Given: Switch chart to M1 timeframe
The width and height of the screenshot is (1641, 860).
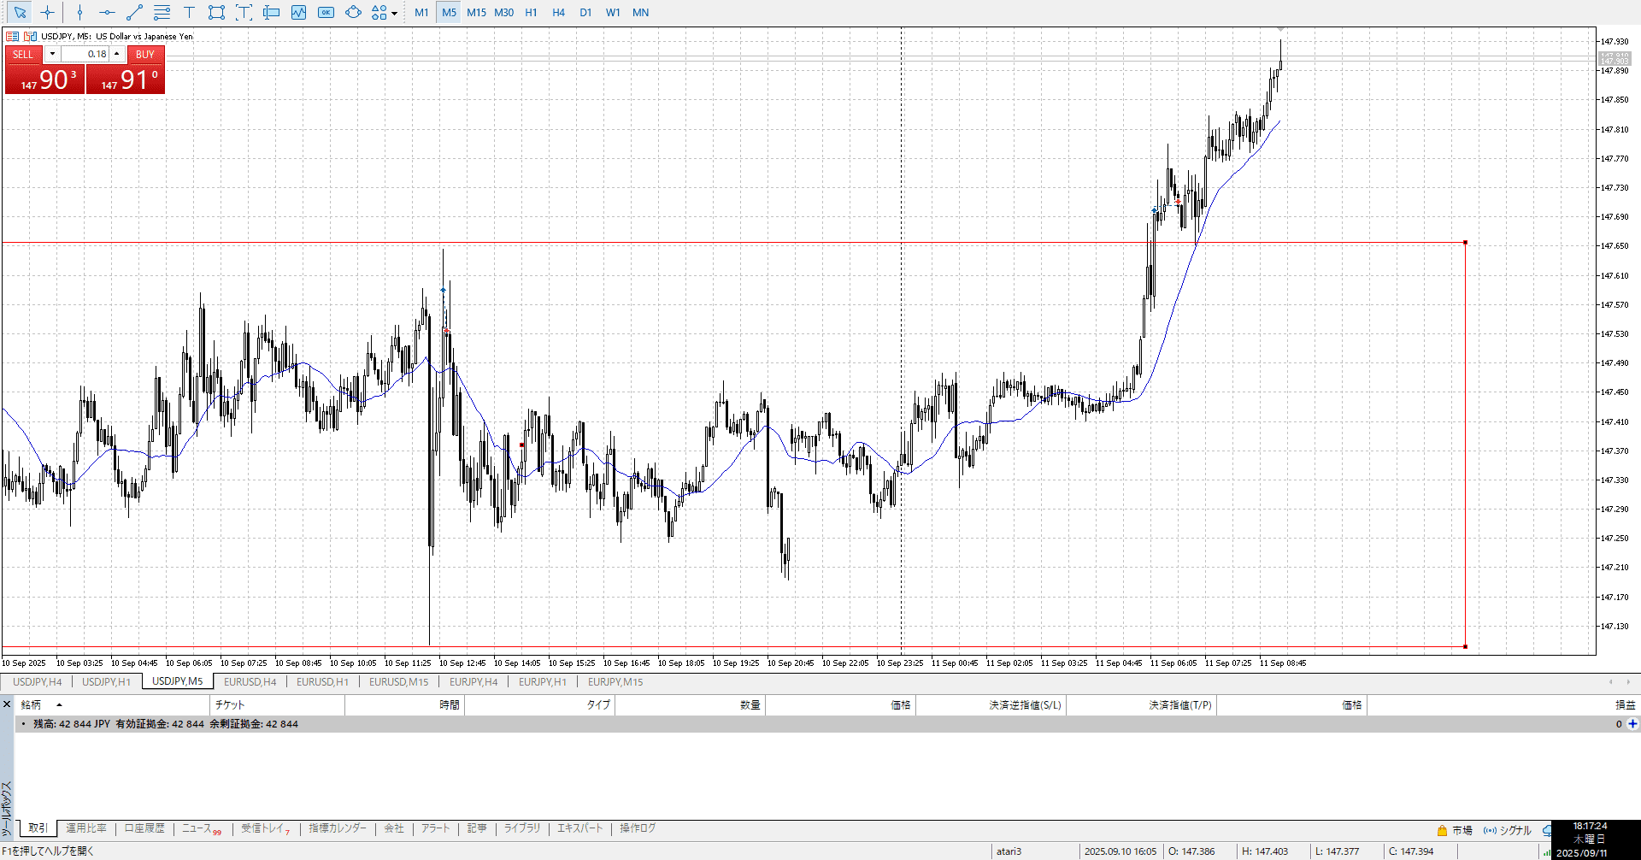Looking at the screenshot, I should [x=421, y=13].
